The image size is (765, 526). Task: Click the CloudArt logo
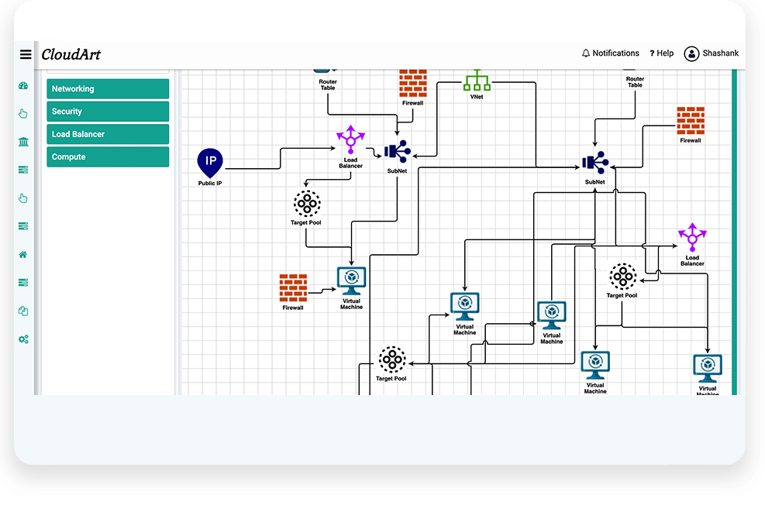pos(71,54)
